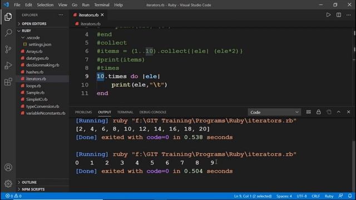356x200 pixels.
Task: Click the VS Code logo icon
Action: 6,5
